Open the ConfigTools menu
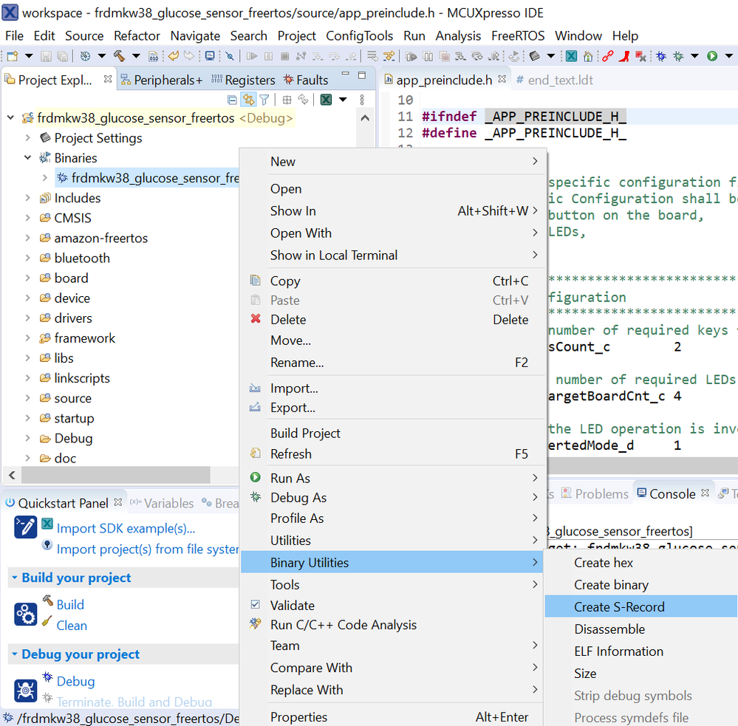This screenshot has height=726, width=738. (359, 35)
